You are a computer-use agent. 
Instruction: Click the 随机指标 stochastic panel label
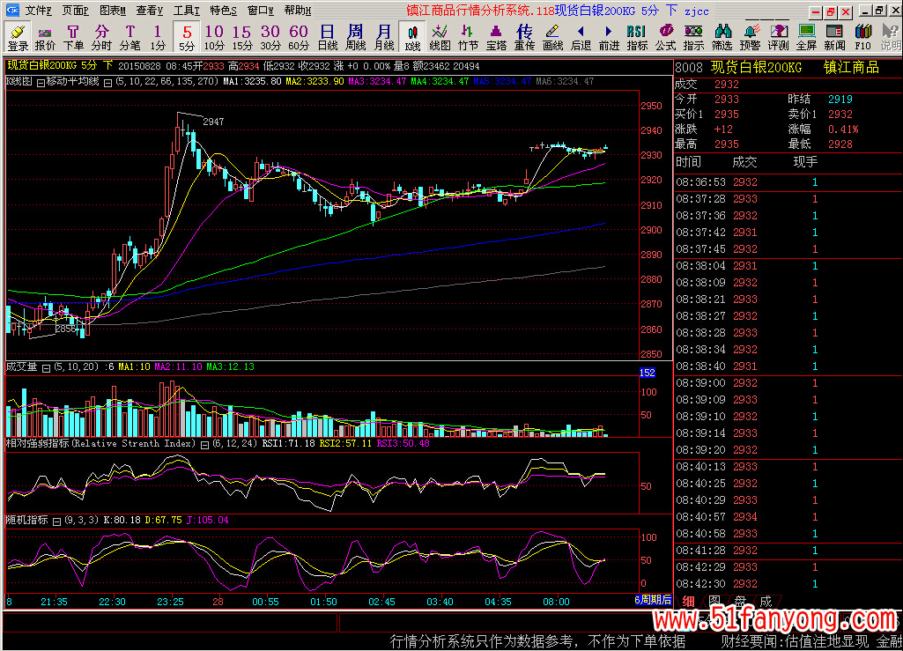point(27,520)
